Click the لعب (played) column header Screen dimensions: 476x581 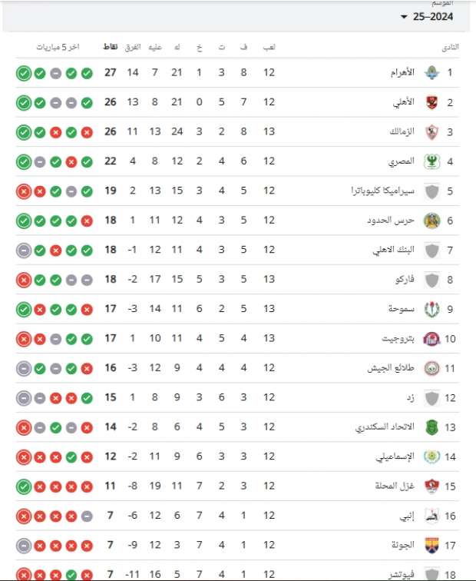269,48
